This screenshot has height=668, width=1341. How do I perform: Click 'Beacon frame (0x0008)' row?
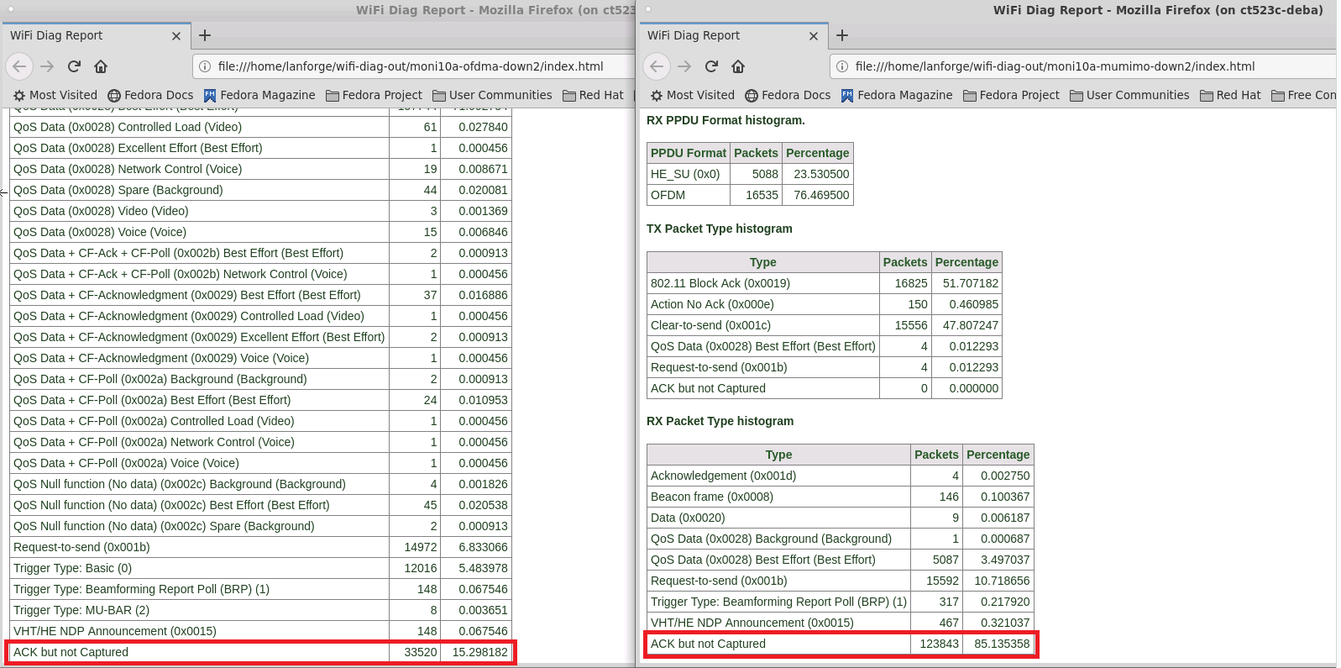click(x=841, y=497)
